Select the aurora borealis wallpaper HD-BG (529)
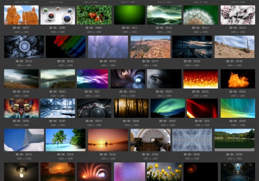Viewport: 259px width, 181px height. (167, 108)
